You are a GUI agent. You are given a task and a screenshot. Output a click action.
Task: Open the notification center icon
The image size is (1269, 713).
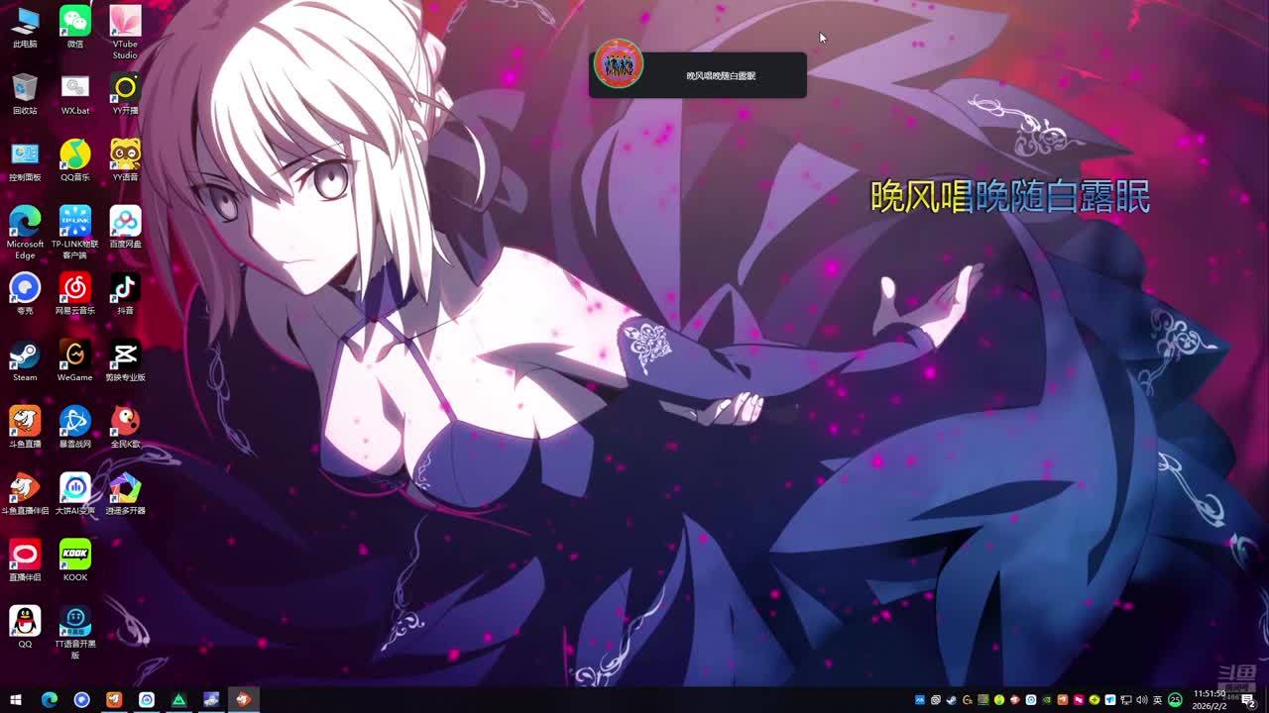pyautogui.click(x=1248, y=700)
